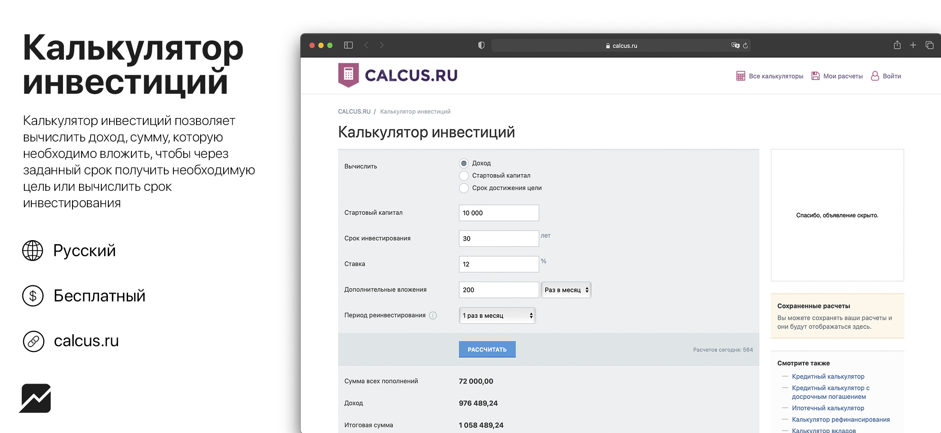Open Мои расчеты menu item

(x=843, y=76)
